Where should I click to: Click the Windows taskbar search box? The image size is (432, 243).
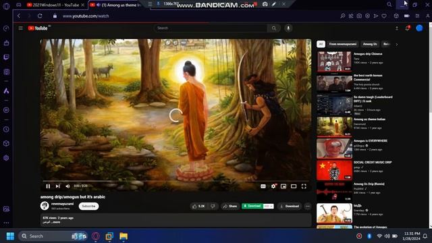coord(53,236)
